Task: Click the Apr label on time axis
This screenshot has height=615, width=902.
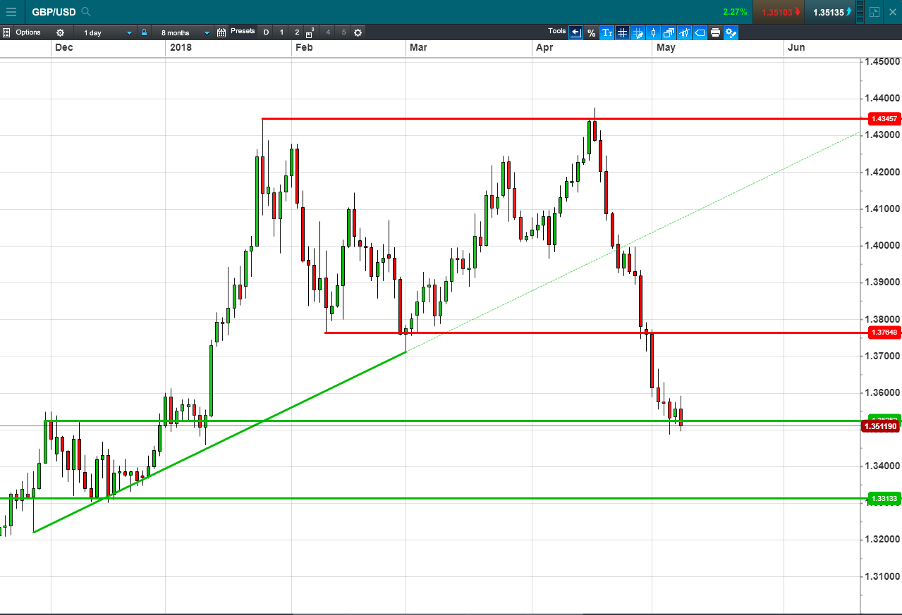Action: click(544, 48)
